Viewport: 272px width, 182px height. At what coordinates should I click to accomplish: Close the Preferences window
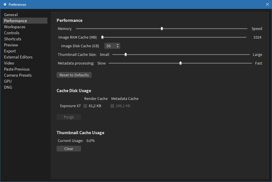(267, 4)
